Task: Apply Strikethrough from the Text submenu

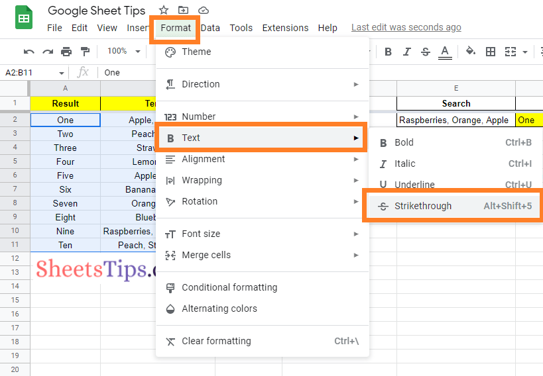Action: pyautogui.click(x=455, y=206)
